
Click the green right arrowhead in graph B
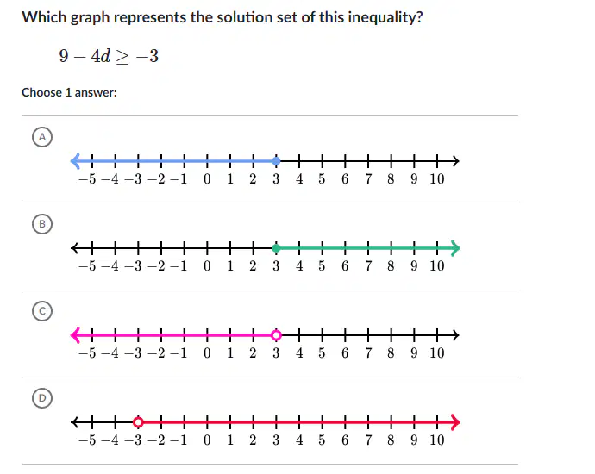pos(456,248)
